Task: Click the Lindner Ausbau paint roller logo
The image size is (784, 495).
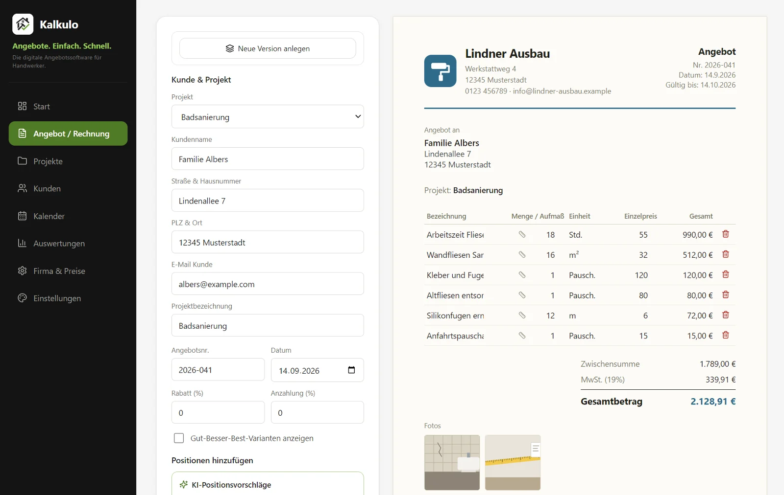Action: point(440,71)
